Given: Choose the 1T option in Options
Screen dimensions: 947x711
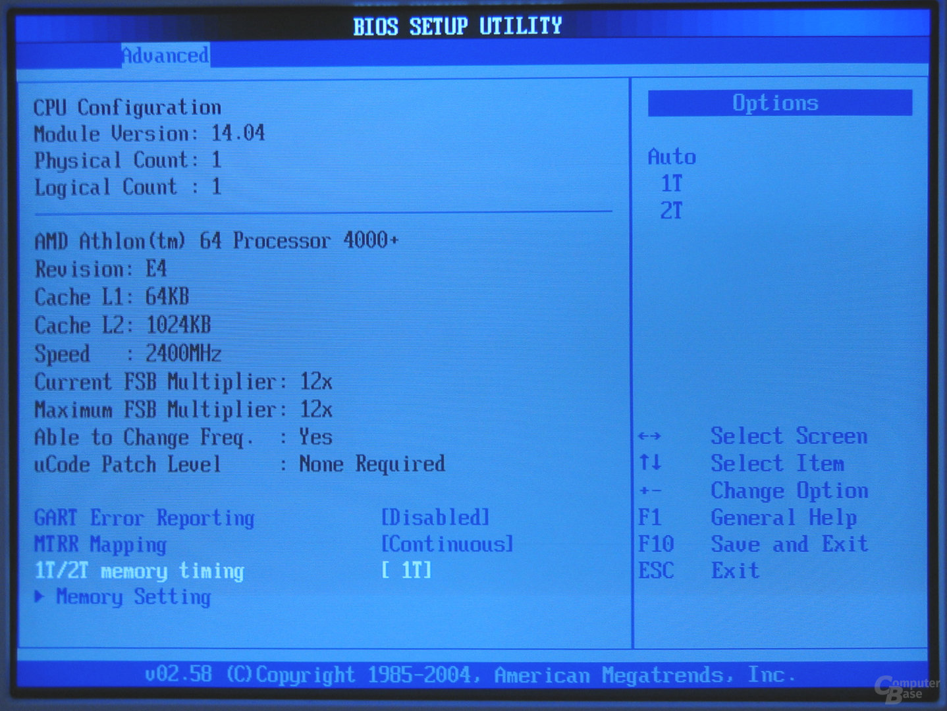Looking at the screenshot, I should tap(672, 184).
